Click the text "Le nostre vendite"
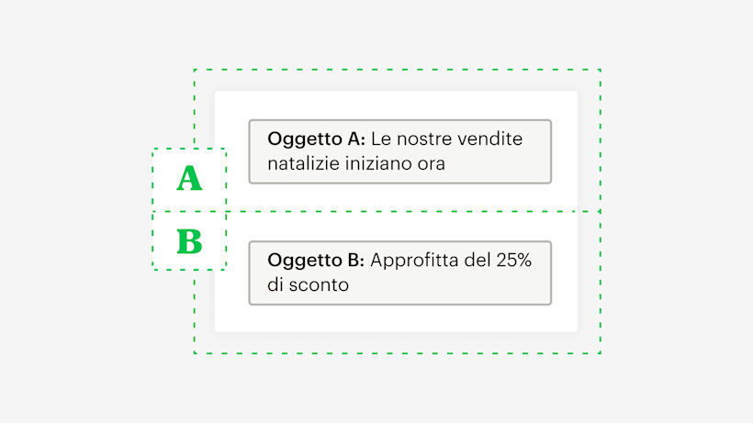The width and height of the screenshot is (753, 423). [x=446, y=139]
